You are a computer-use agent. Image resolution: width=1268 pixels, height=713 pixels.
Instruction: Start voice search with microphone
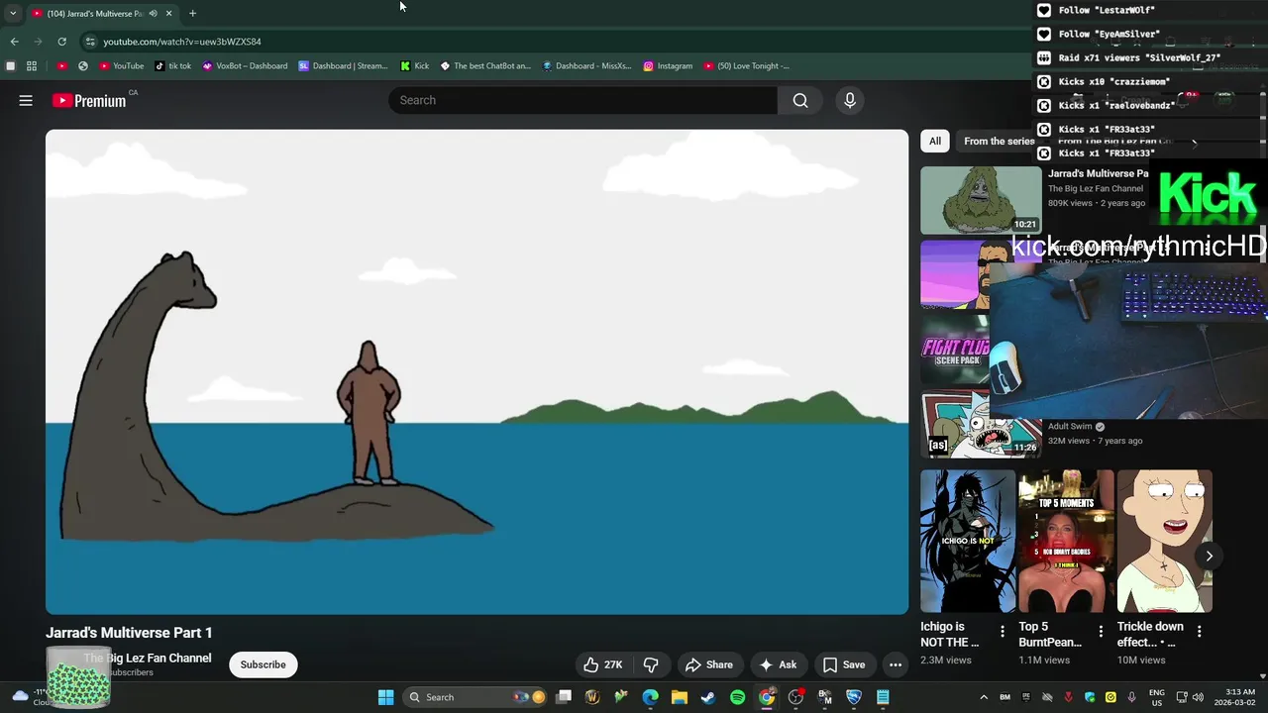[x=849, y=100]
